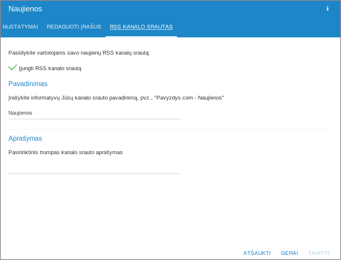Screen dimensions: 341x260
Task: Focus the empty Aprašymas description field
Action: [x=95, y=168]
